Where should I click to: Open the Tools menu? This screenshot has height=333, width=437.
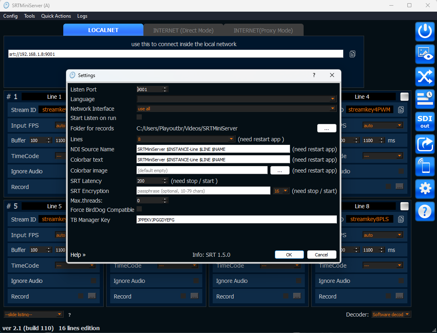[29, 16]
